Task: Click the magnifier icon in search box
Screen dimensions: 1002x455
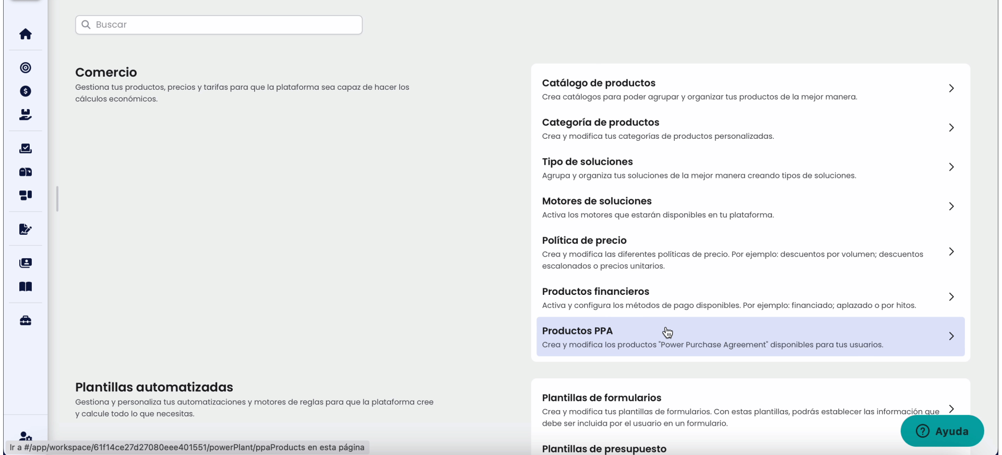Action: pos(86,25)
